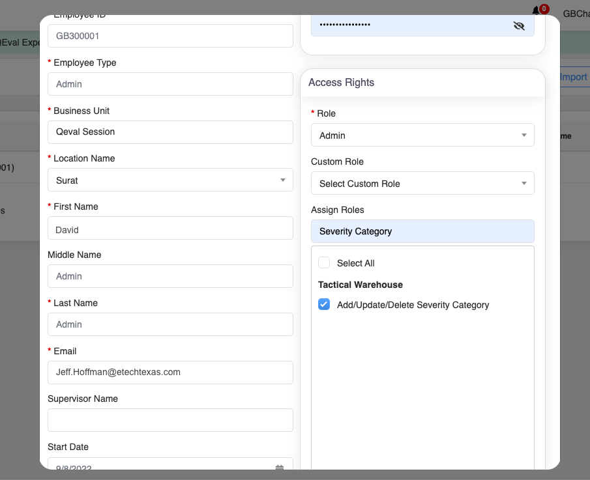The height and width of the screenshot is (480, 590).
Task: Click inside the masked password field
Action: click(x=407, y=25)
